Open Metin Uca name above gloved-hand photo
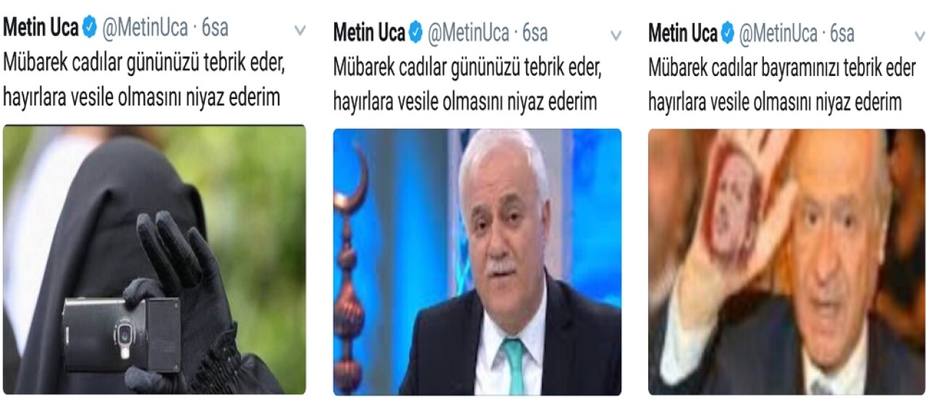Screen dimensions: 926x399 coord(41,29)
